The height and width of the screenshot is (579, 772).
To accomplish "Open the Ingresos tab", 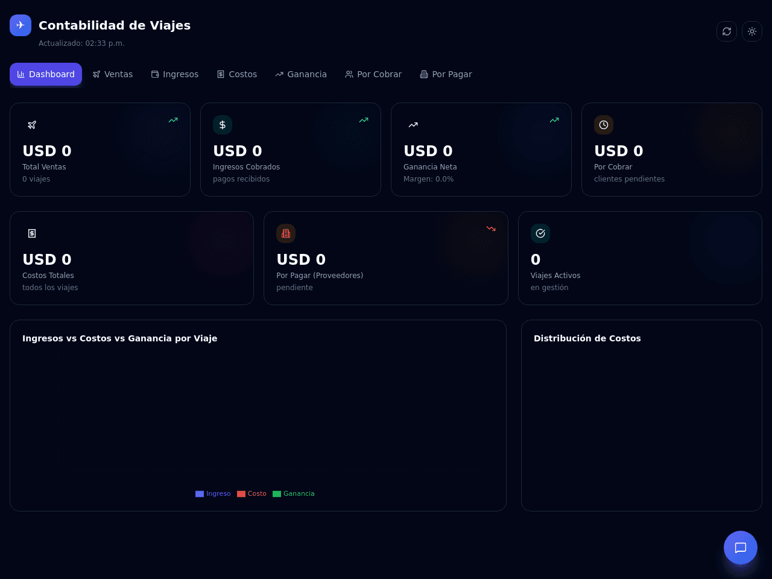I will 175,74.
